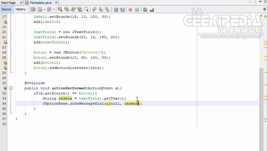The height and width of the screenshot is (151, 268).
Task: Click hint lightbulb on addActionListener line
Action: 5,68
